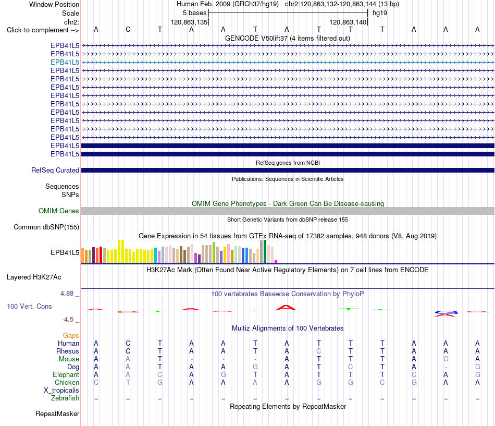Click the H3K27Ac Mark ENCODE track title
The height and width of the screenshot is (426, 495).
288,270
